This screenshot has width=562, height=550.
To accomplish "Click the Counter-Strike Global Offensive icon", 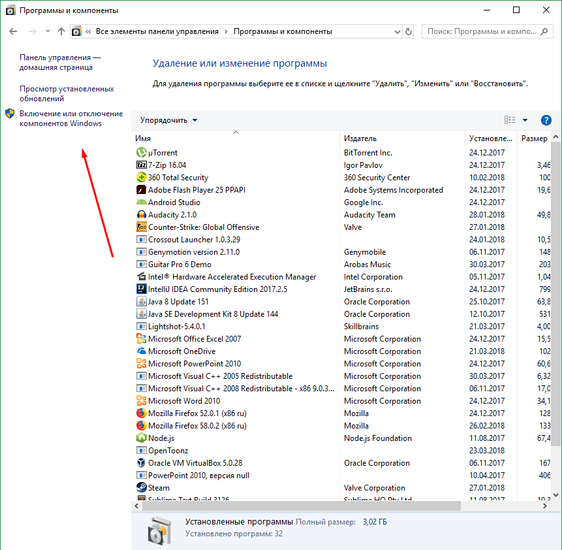I will point(141,227).
